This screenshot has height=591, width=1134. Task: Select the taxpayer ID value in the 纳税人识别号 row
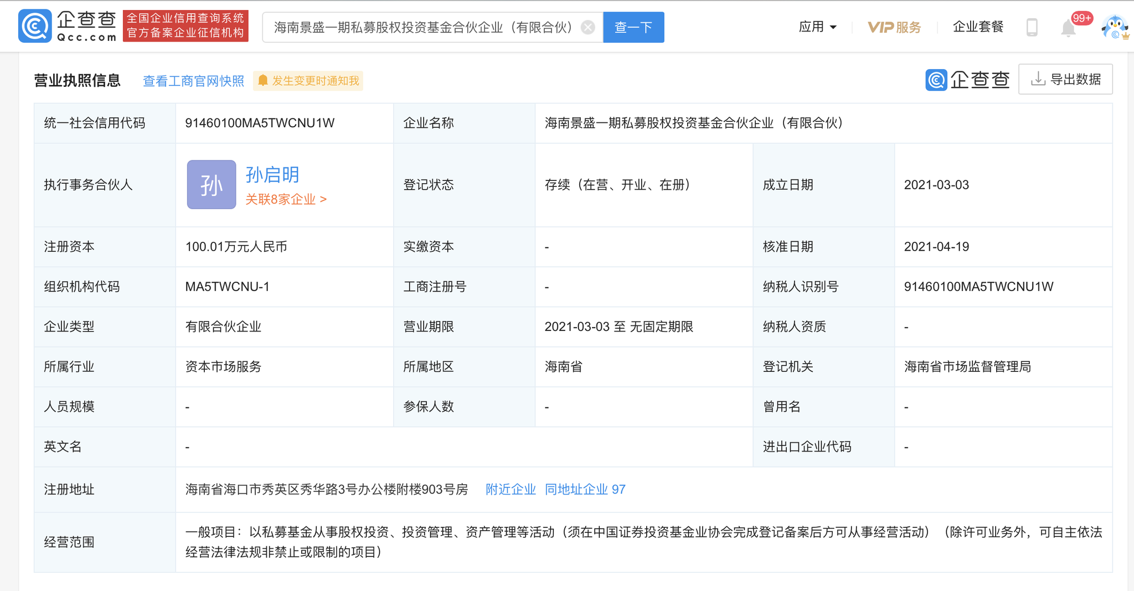click(x=978, y=287)
